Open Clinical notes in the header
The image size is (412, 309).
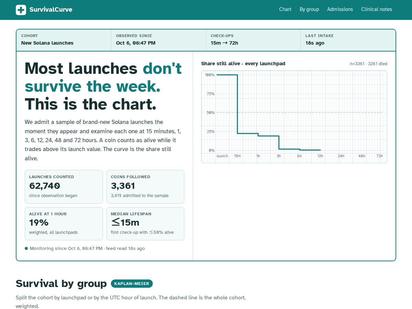click(377, 9)
